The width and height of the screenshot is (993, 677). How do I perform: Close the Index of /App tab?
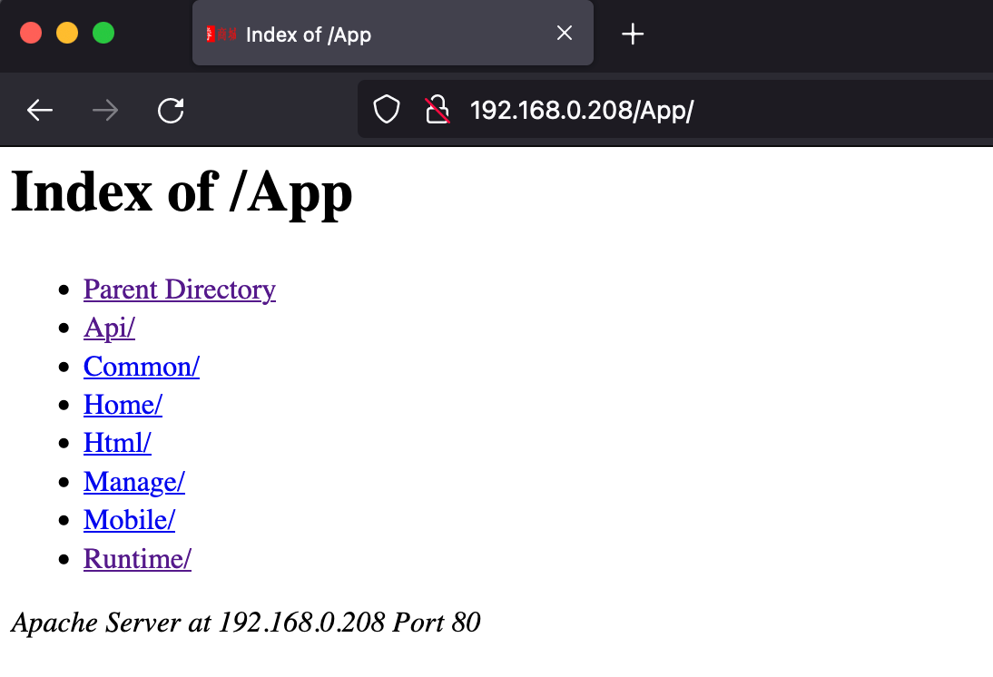click(564, 34)
